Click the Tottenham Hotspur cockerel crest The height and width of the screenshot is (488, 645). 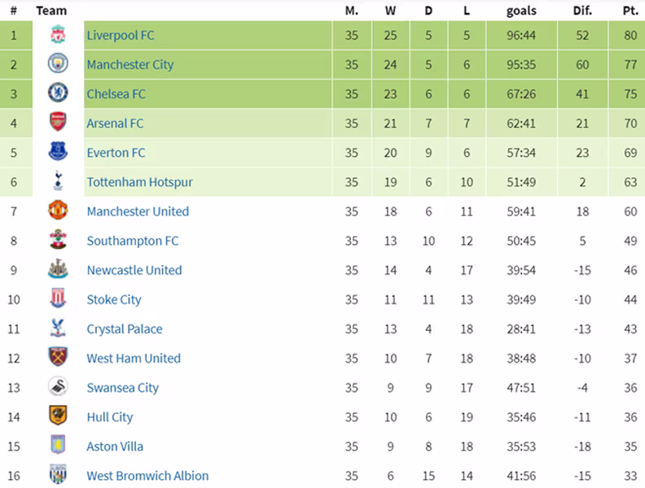click(x=58, y=181)
